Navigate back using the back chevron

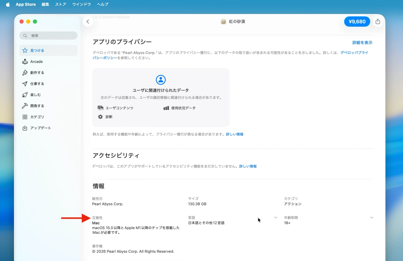(x=88, y=21)
